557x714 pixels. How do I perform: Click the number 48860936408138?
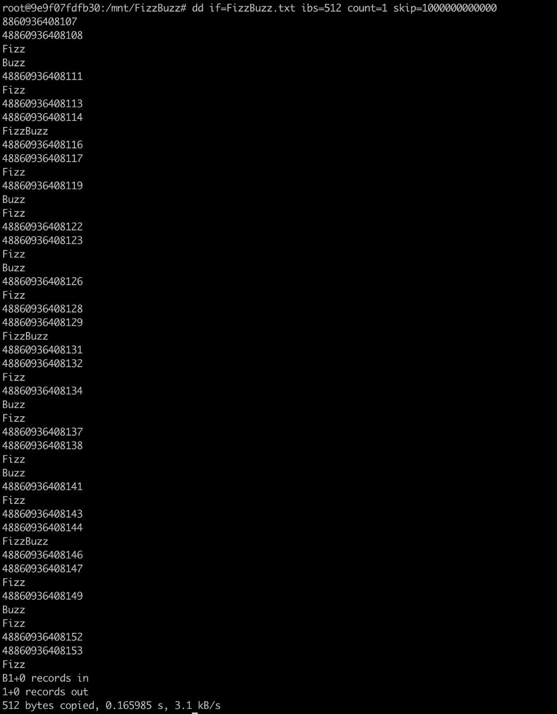42,445
